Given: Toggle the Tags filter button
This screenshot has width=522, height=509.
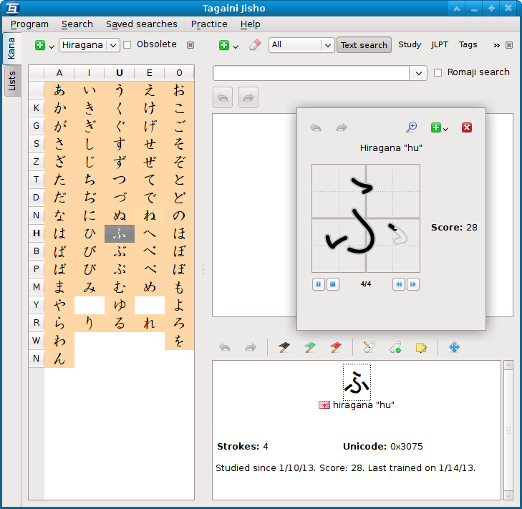Looking at the screenshot, I should point(468,44).
